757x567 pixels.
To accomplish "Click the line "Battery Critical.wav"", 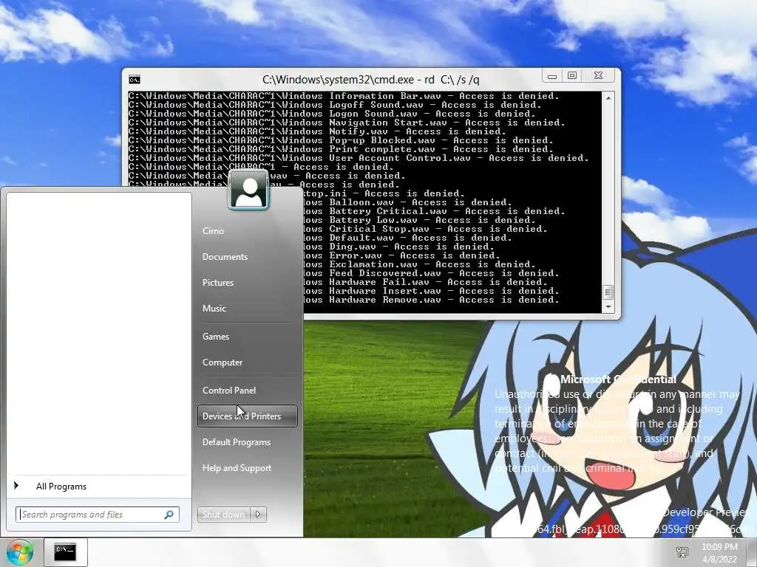I will point(435,211).
